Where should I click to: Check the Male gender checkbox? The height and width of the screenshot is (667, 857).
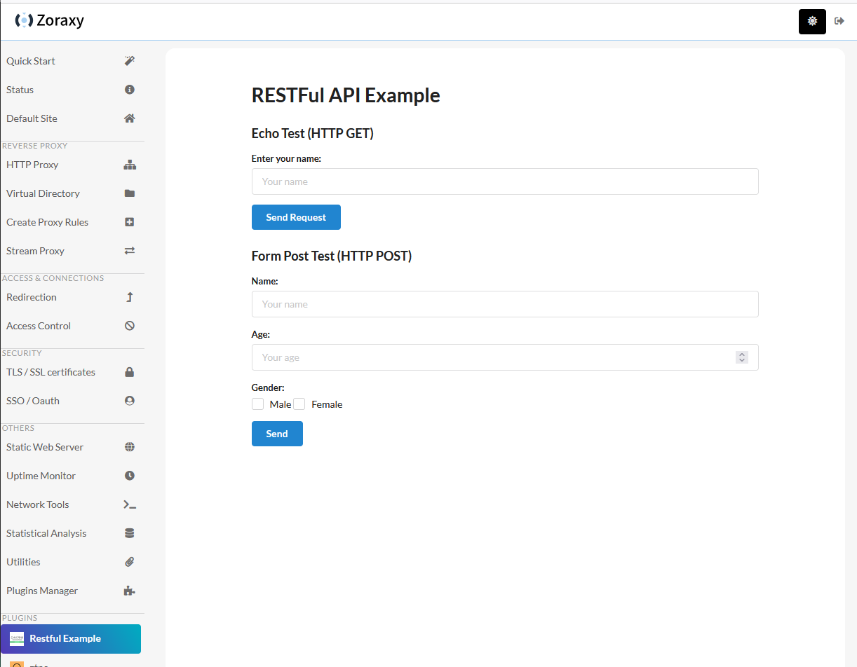258,404
